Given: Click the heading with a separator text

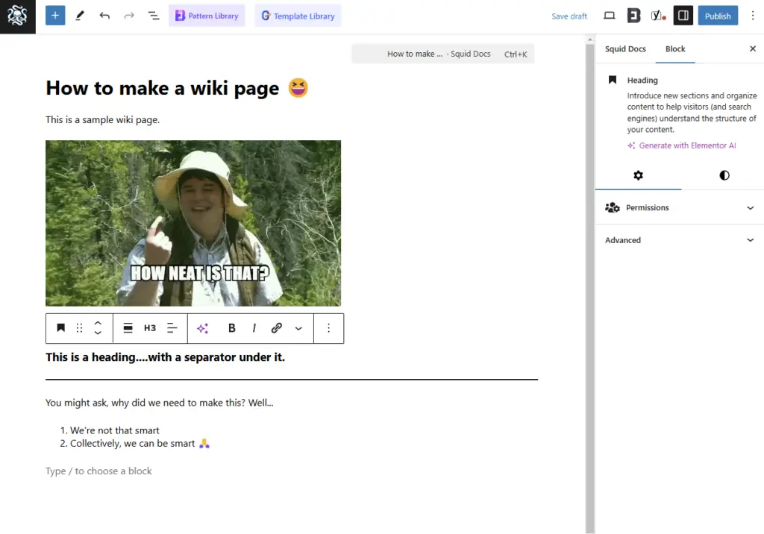Looking at the screenshot, I should point(165,357).
